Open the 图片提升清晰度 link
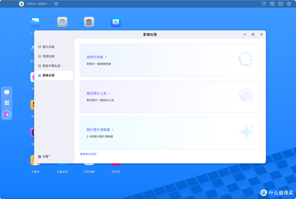The image size is (296, 199). [98, 130]
